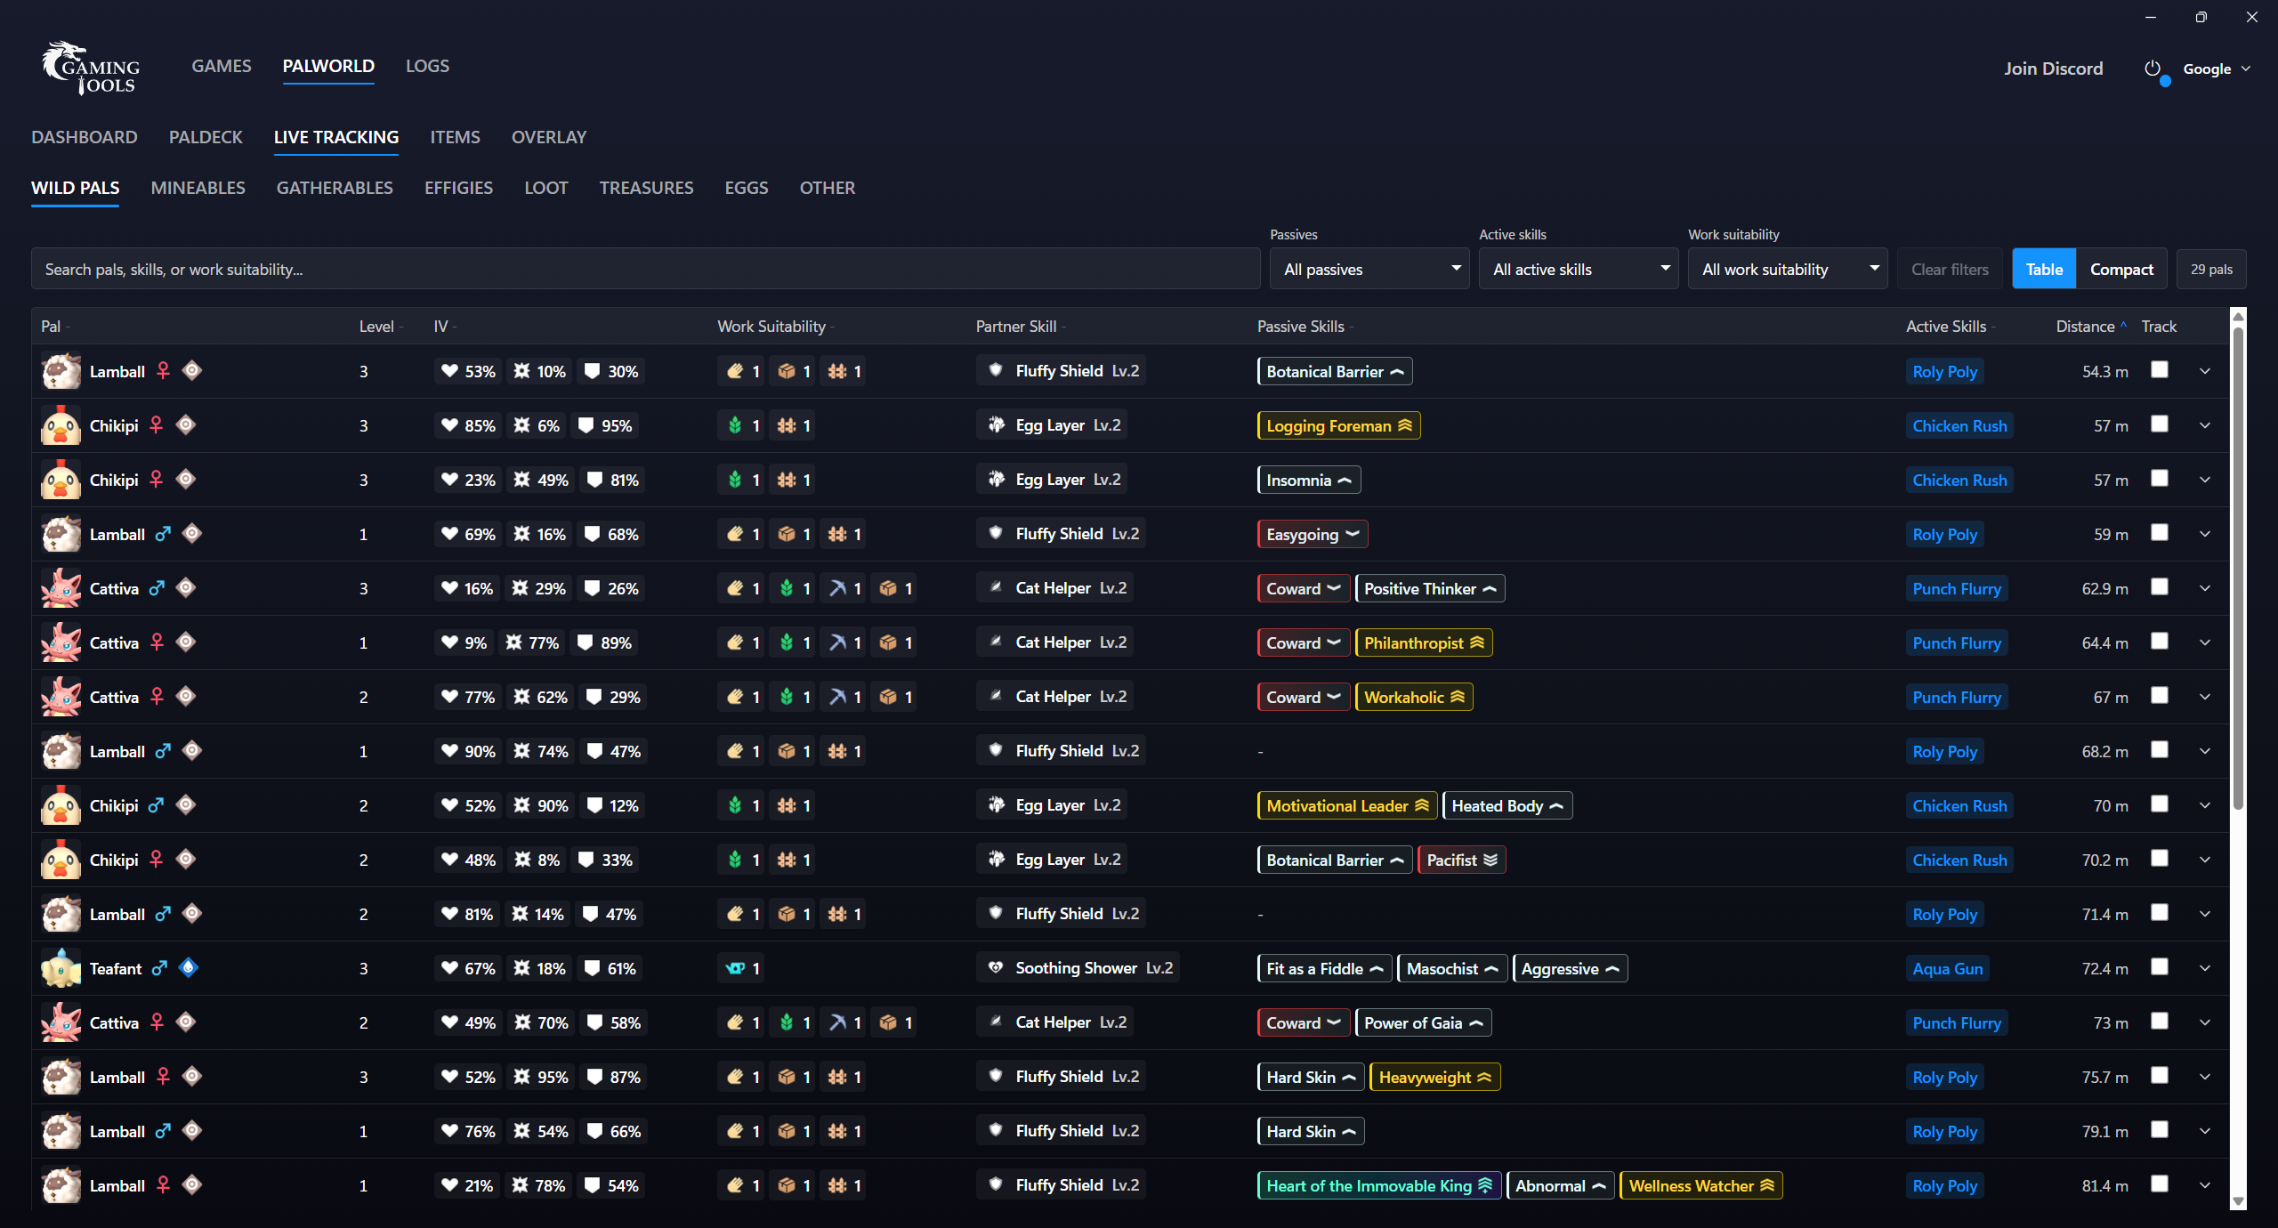Enable tracking for the Easygoing Lamball
Image resolution: width=2278 pixels, height=1228 pixels.
point(2160,532)
